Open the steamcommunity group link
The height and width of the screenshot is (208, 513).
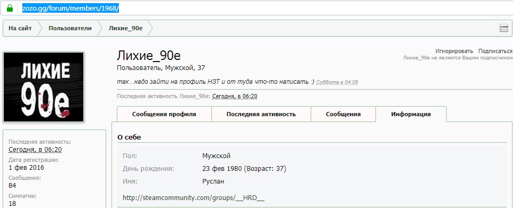pos(193,198)
